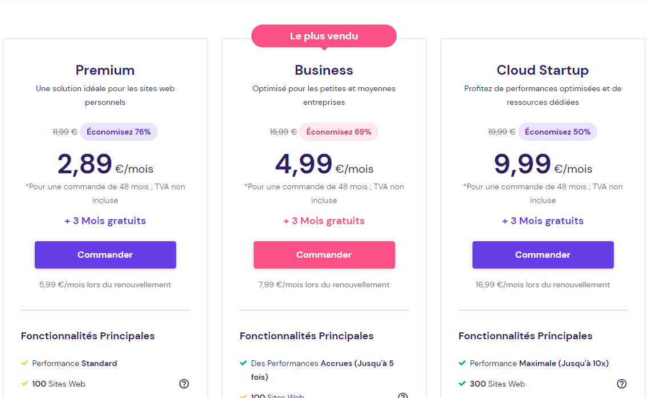Click the help icon beside Premium's 100 Sites Web
Image resolution: width=652 pixels, height=398 pixels.
[x=184, y=384]
